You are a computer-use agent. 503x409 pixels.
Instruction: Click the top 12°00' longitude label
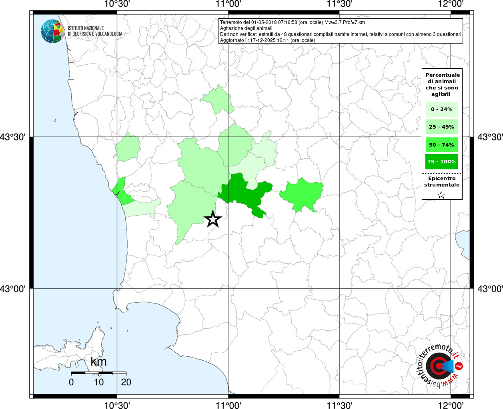(451, 4)
